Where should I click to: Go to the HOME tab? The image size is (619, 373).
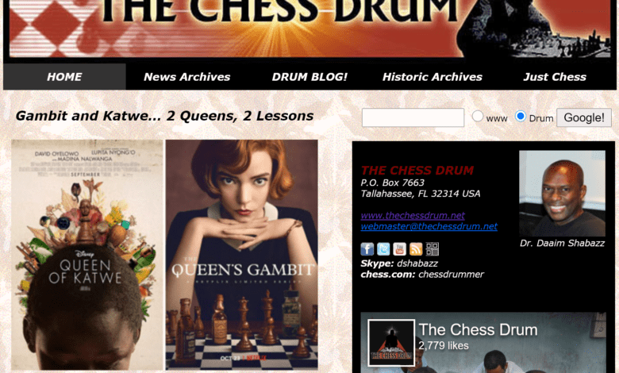[x=65, y=76]
